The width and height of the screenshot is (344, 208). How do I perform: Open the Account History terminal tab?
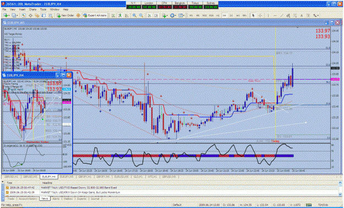[x=28, y=199]
